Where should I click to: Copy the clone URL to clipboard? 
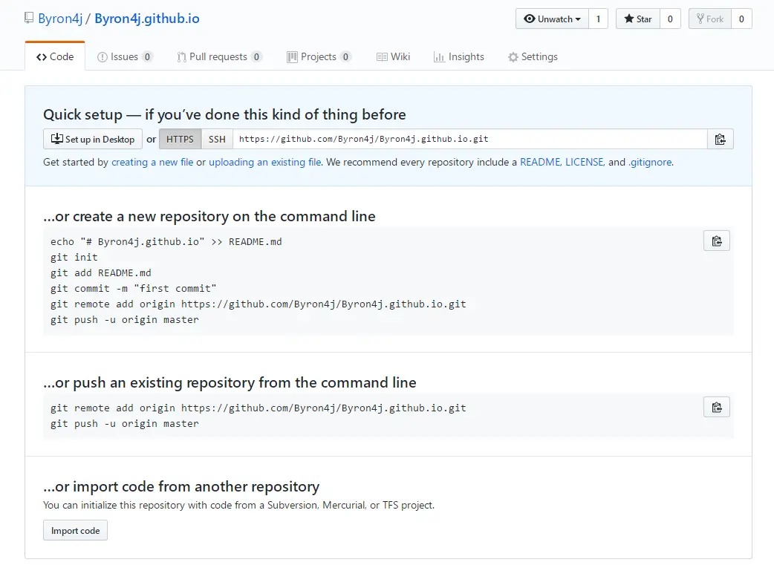coord(721,139)
